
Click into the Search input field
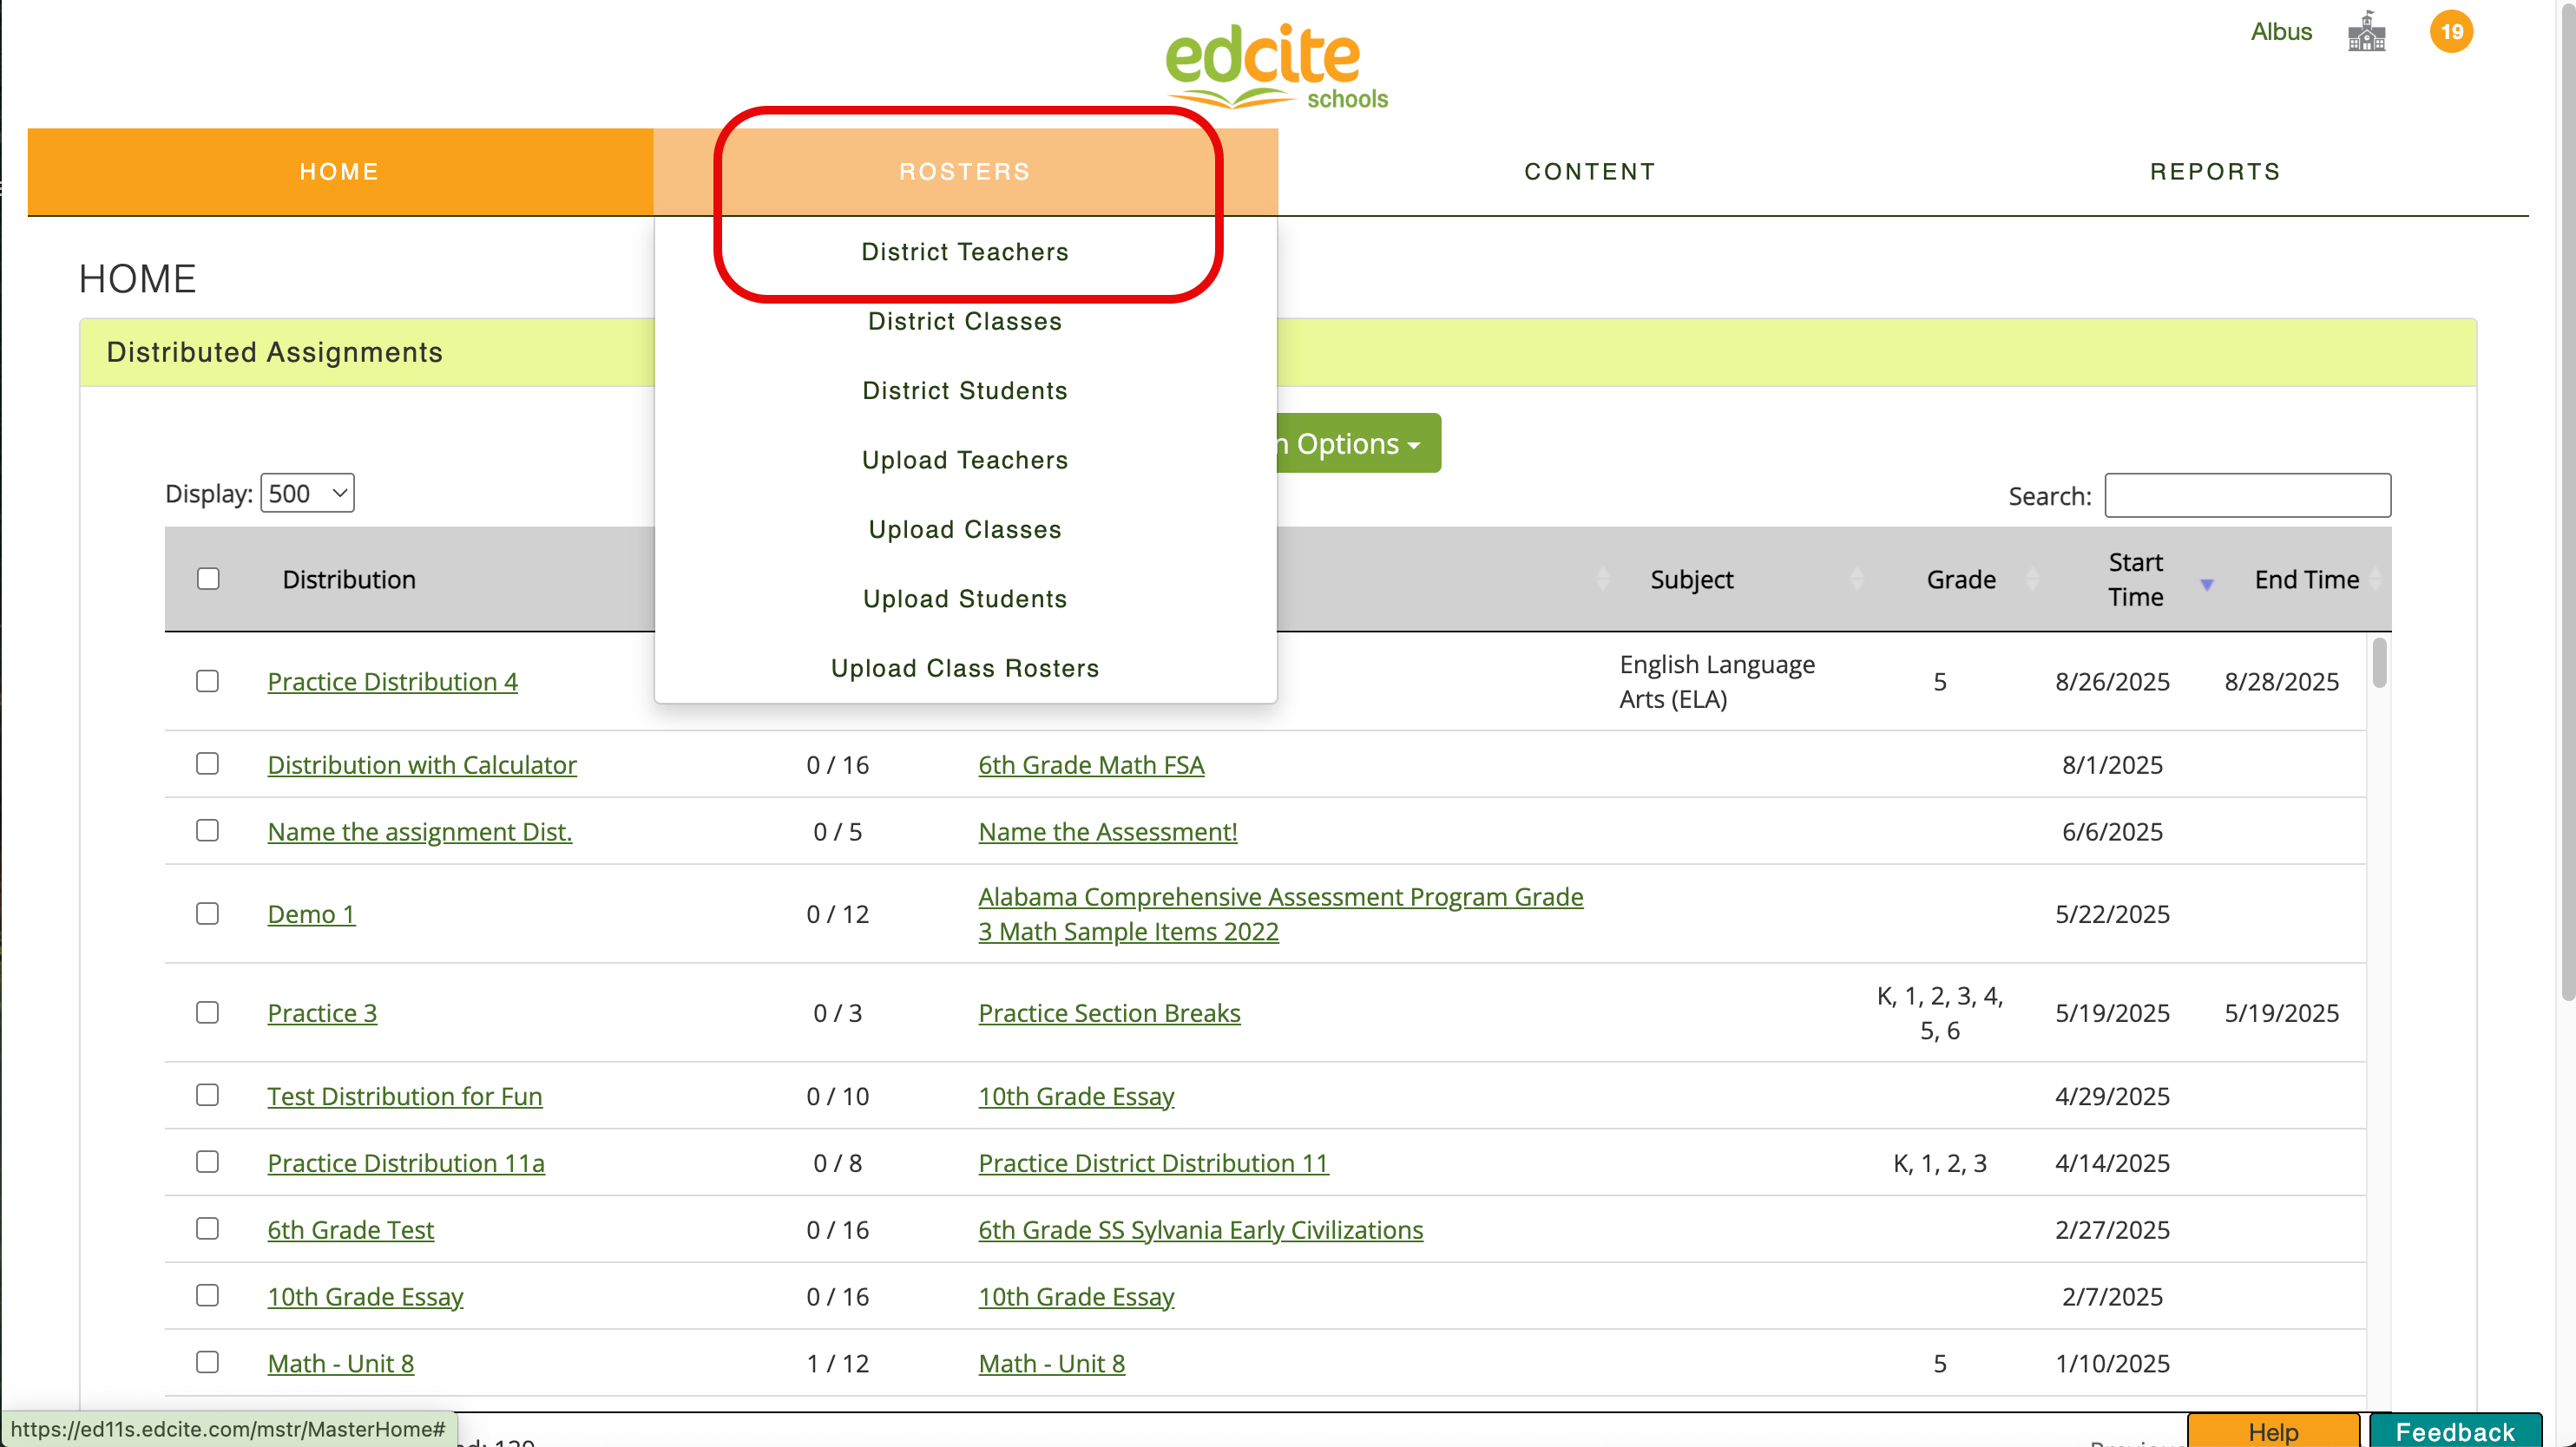[2247, 497]
